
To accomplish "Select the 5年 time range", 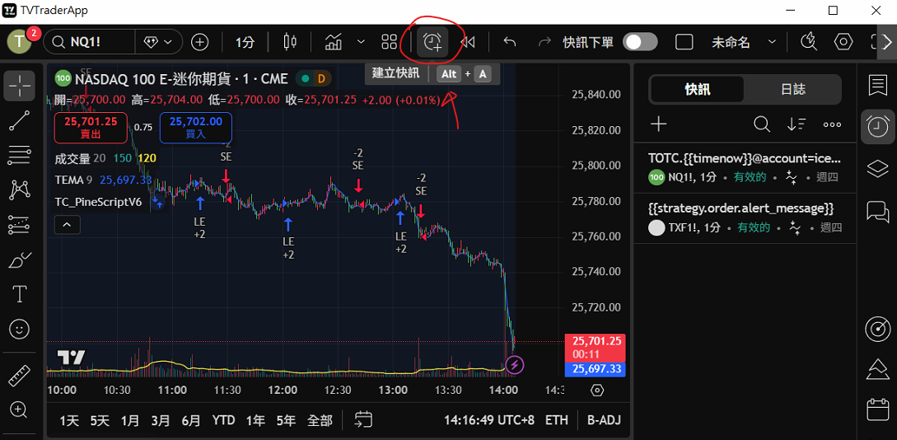I will coord(286,420).
